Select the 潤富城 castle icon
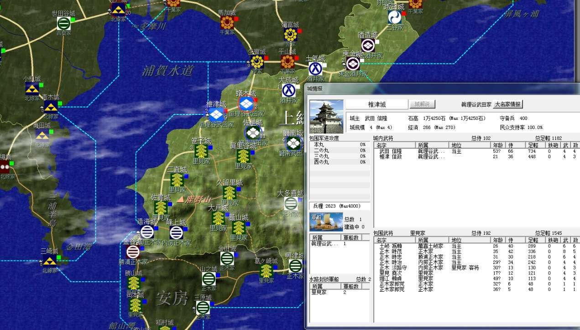Screen dimensions: 580x330 [290, 35]
